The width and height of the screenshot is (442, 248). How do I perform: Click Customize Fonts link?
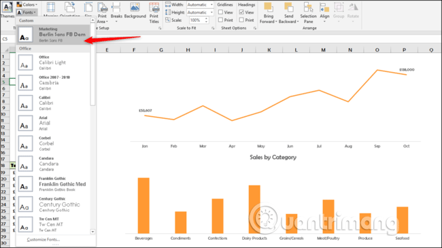click(43, 240)
